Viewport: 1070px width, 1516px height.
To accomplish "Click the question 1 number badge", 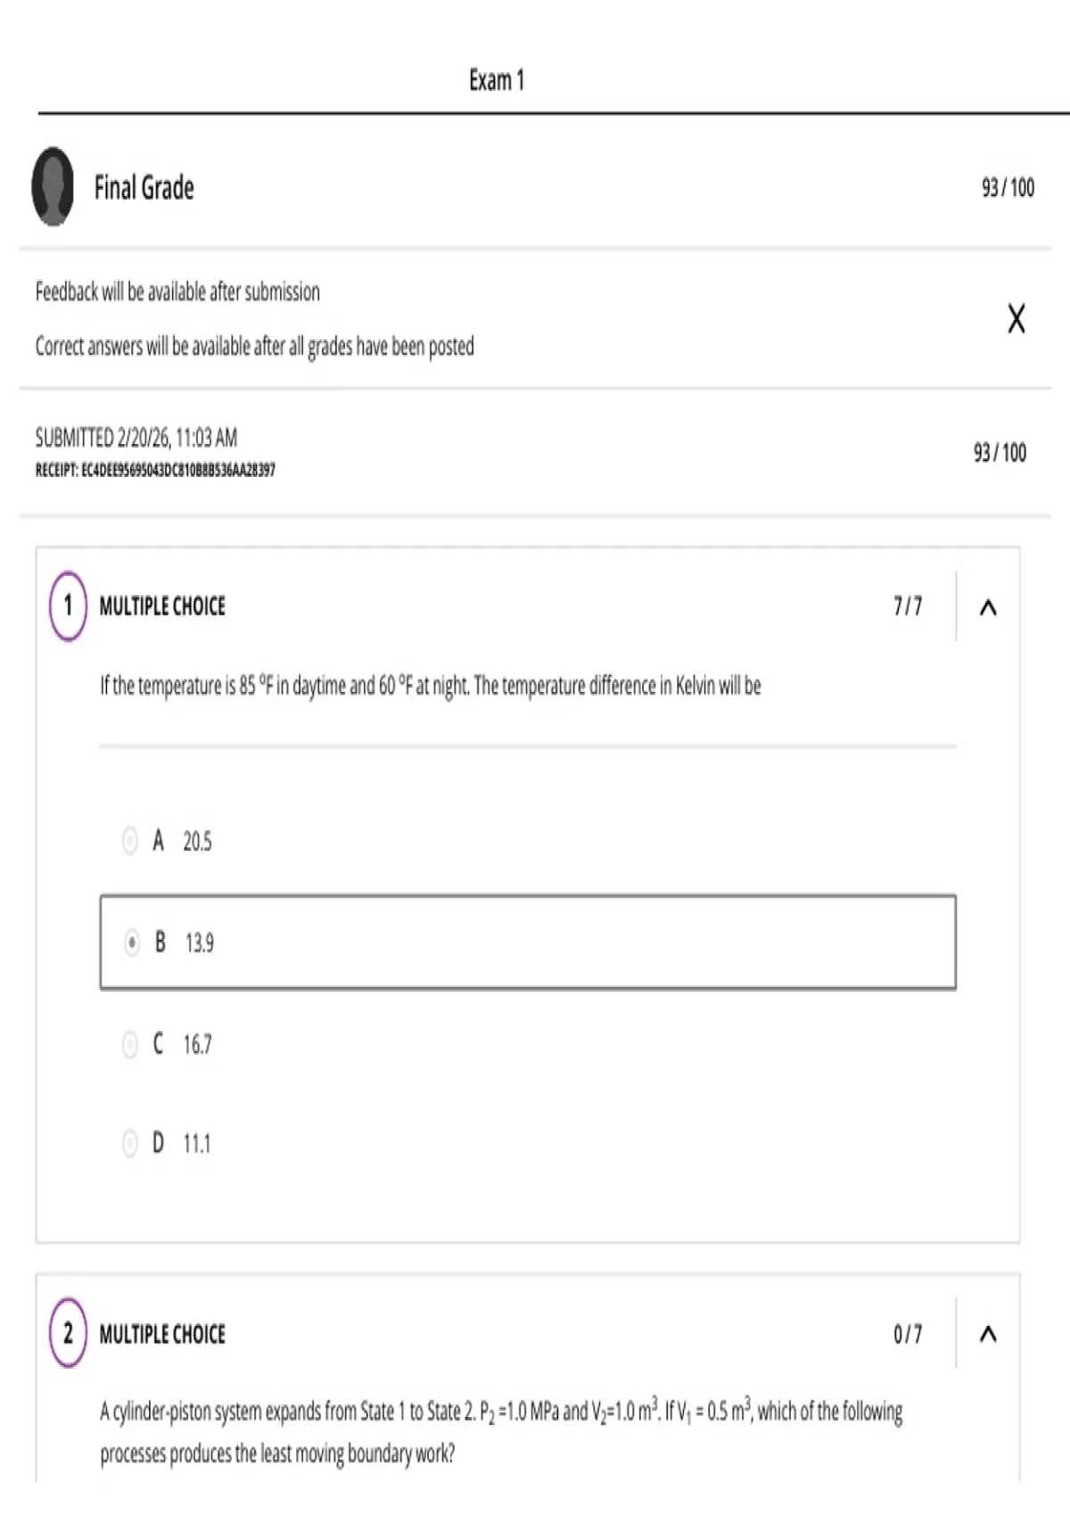I will click(68, 606).
